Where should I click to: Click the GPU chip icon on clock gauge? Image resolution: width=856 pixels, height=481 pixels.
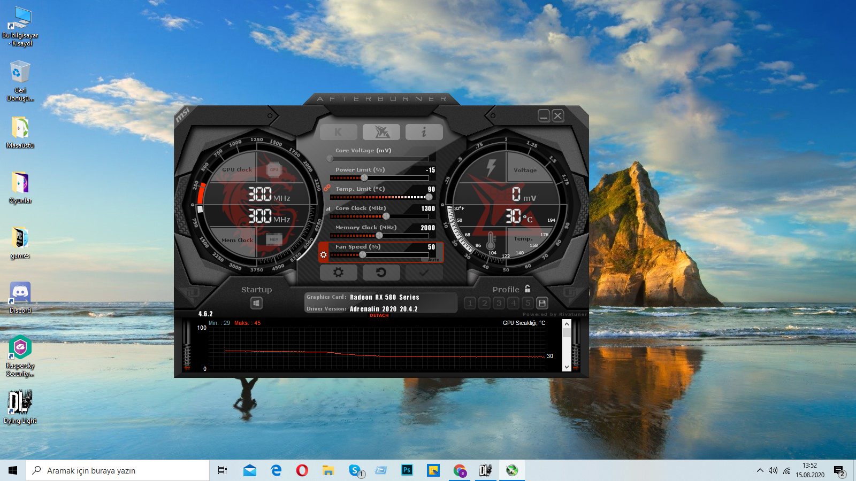pos(274,169)
